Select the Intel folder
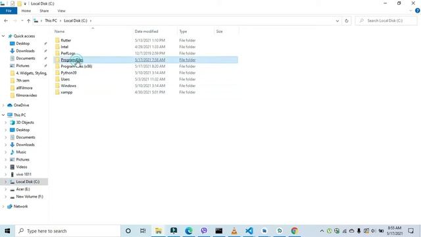This screenshot has height=237, width=421. pos(64,47)
